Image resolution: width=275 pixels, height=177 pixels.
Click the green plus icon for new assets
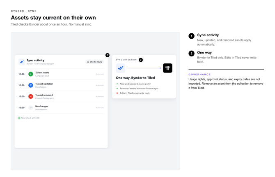click(31, 74)
